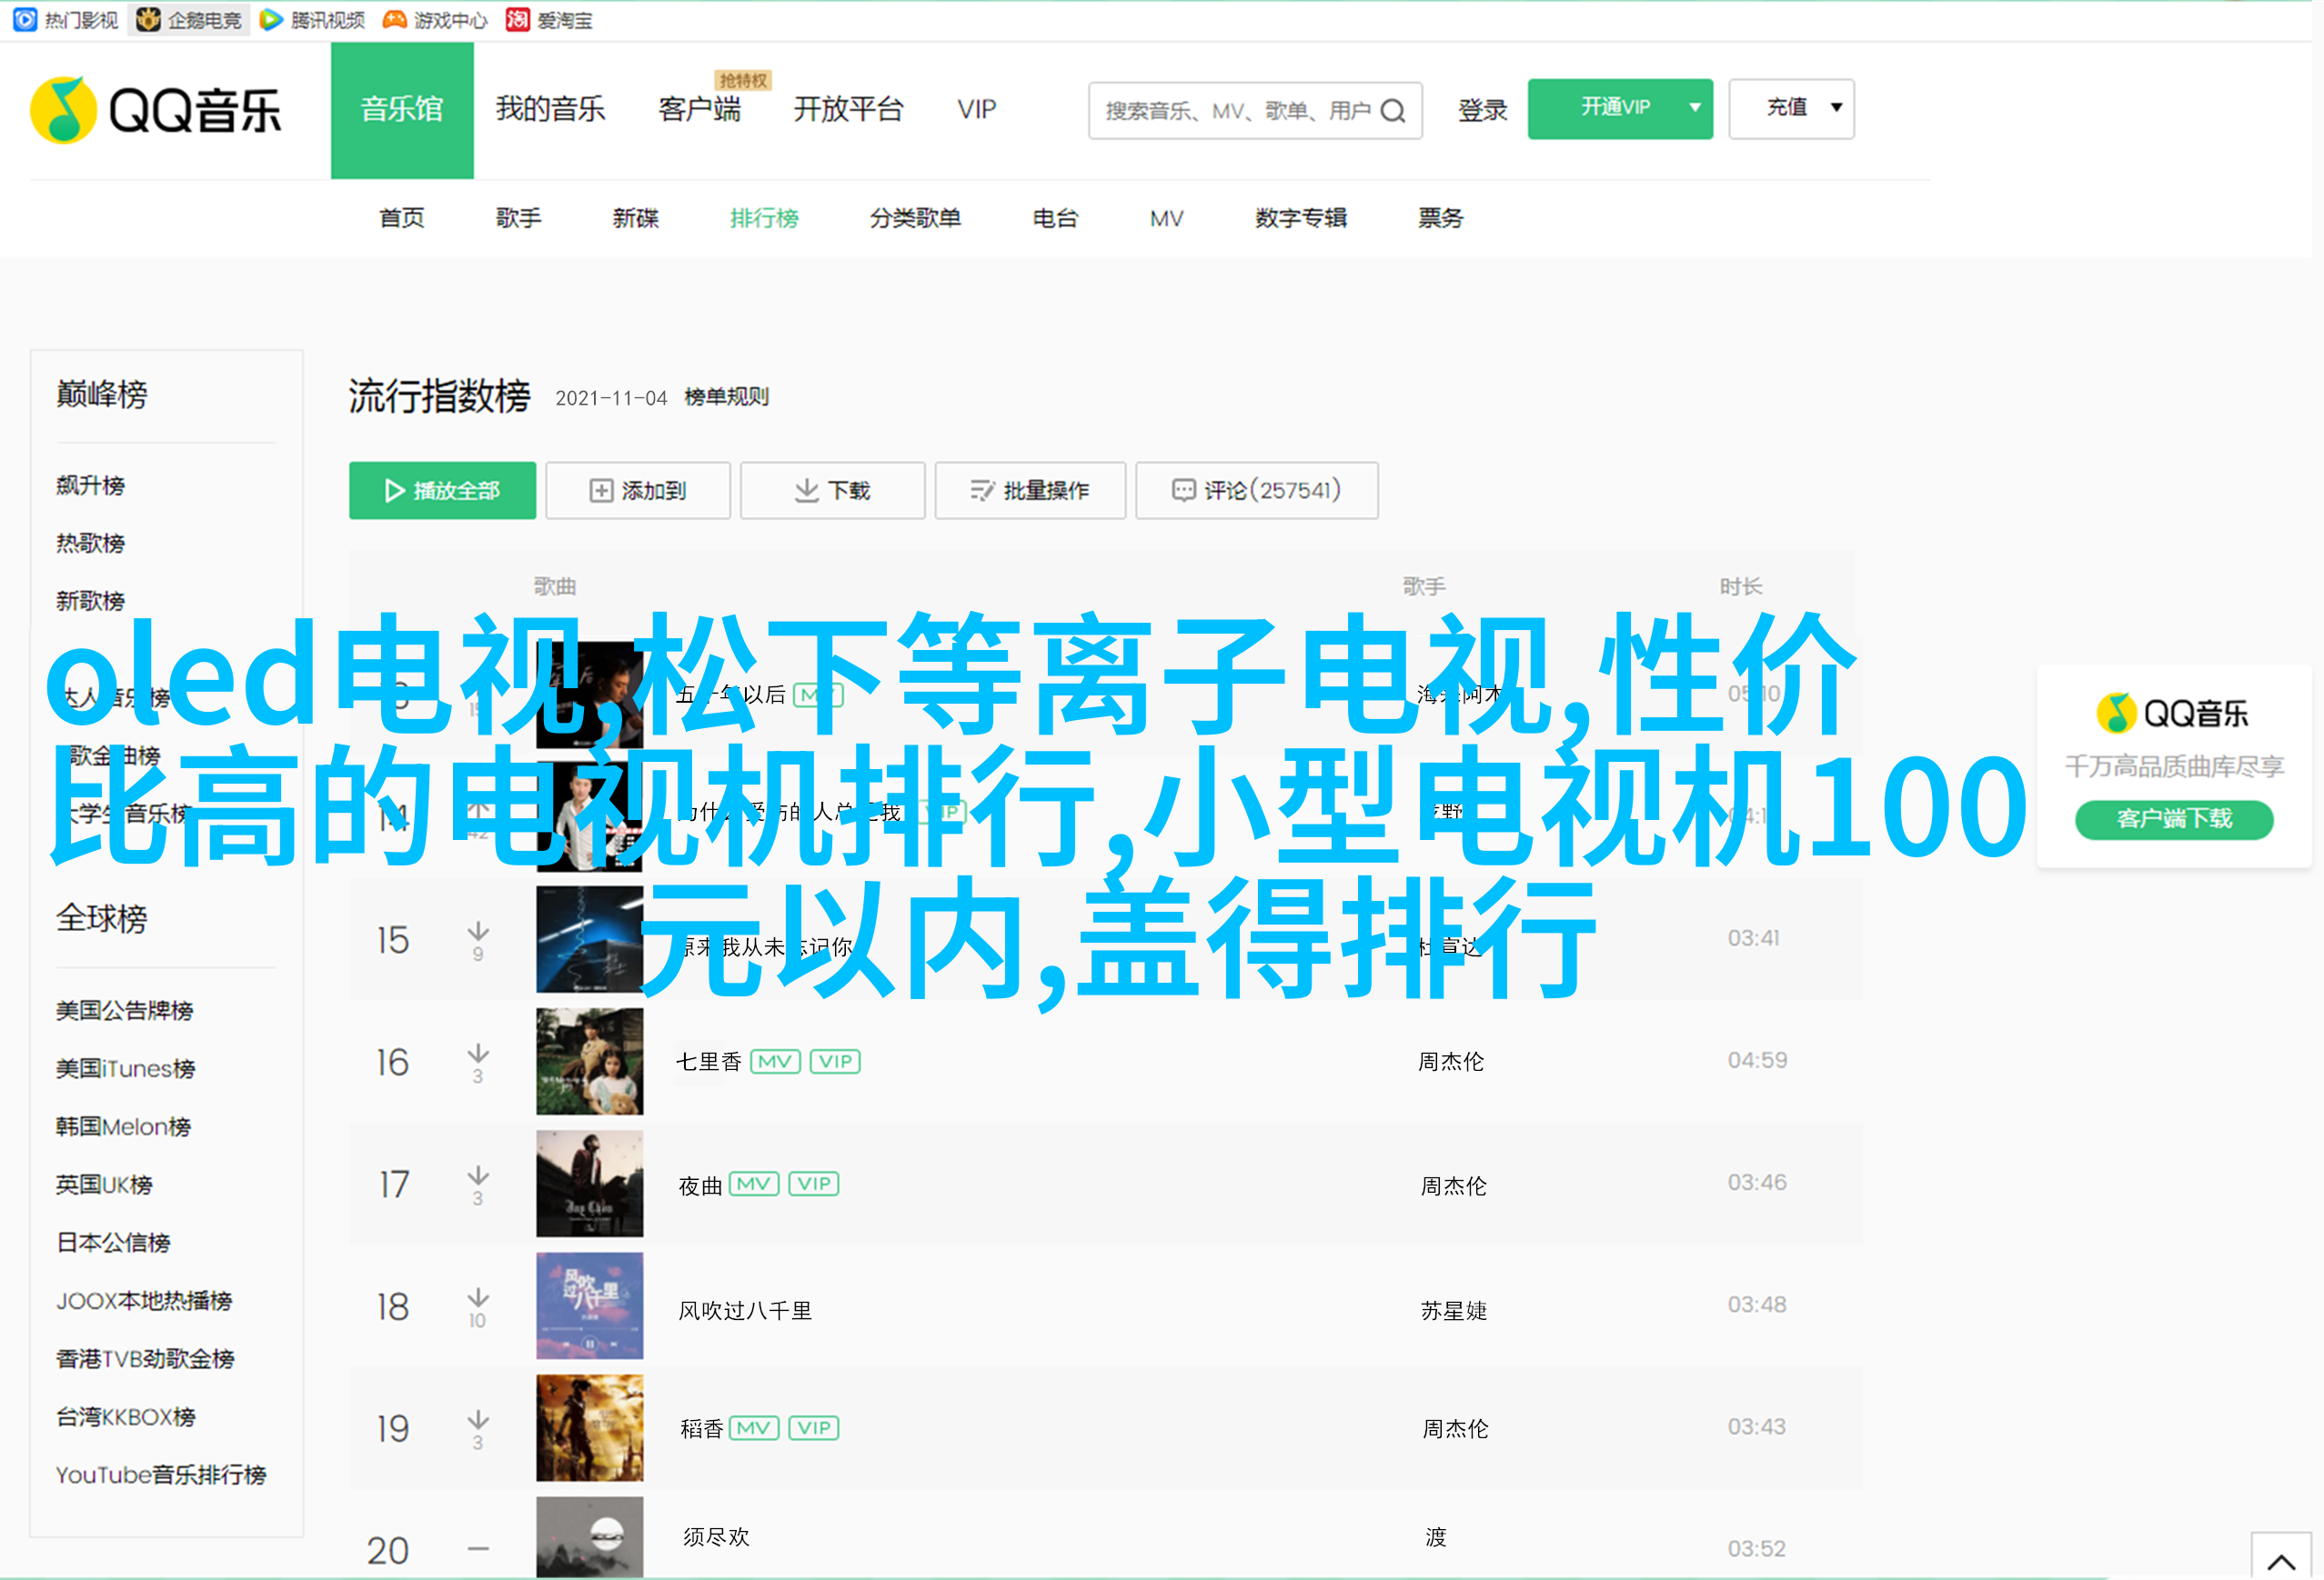Open 新歌榜 in the sidebar
Viewport: 2324px width, 1580px height.
click(x=91, y=602)
